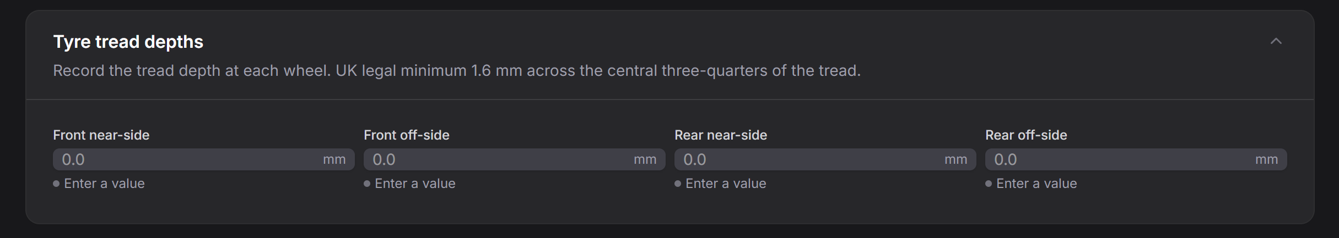Screen dimensions: 1339x238
Task: Click the status dot under Rear off-side
Action: click(989, 184)
